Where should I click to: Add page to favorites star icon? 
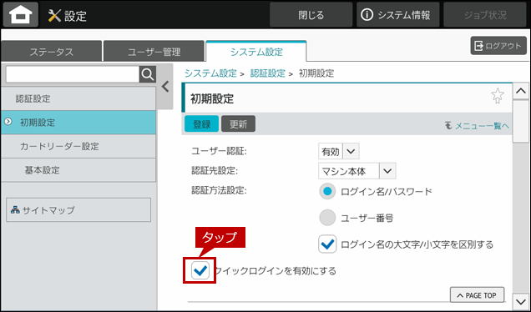(497, 96)
